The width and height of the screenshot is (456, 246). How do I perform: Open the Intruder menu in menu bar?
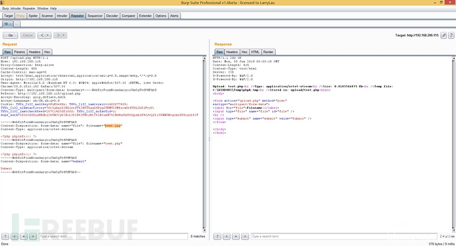tap(16, 9)
